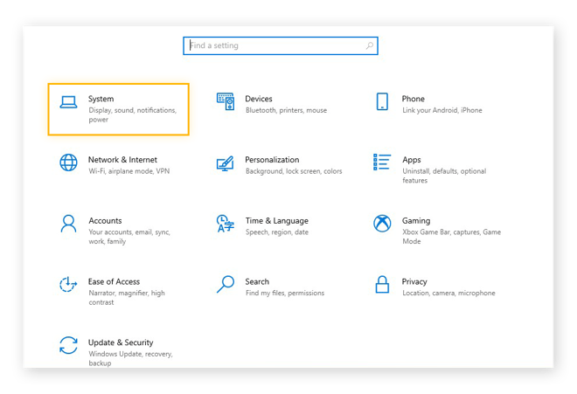Open the Devices keyboard and speaker icon
Image resolution: width=577 pixels, height=394 pixels.
tap(226, 101)
